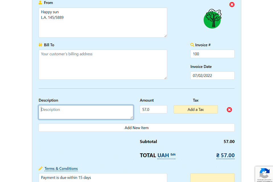Delete the 57.0 line item
Viewport: 273px width, 182px height.
[x=229, y=109]
